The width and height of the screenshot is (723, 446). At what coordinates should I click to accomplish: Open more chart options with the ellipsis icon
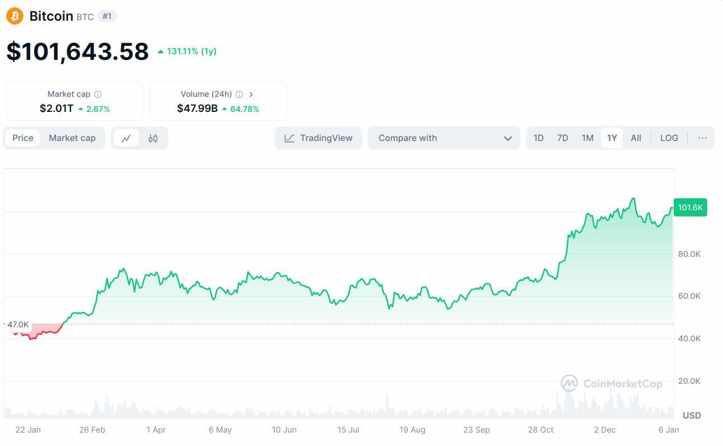tap(702, 138)
